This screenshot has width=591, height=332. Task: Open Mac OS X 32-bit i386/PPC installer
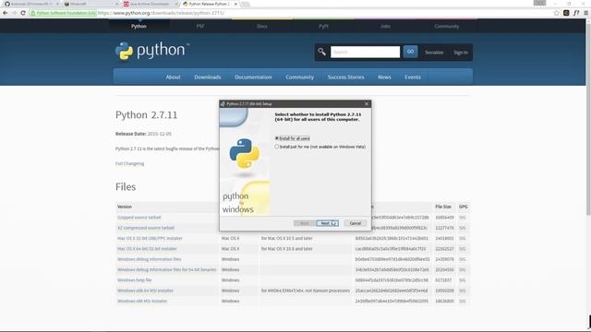150,239
